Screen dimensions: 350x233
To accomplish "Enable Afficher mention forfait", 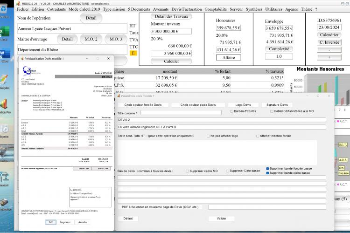I will [258, 136].
